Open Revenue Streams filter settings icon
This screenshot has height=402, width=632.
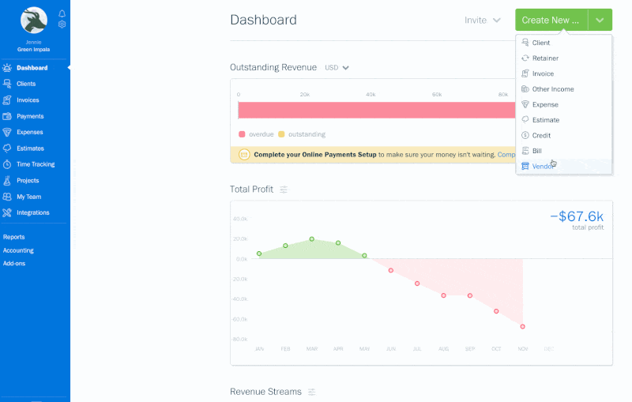(311, 392)
